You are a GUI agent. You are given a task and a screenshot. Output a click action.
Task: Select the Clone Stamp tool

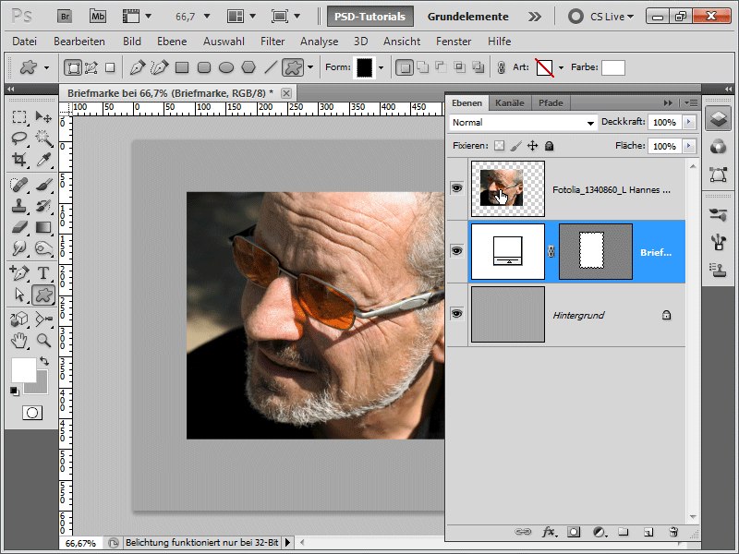coord(19,206)
